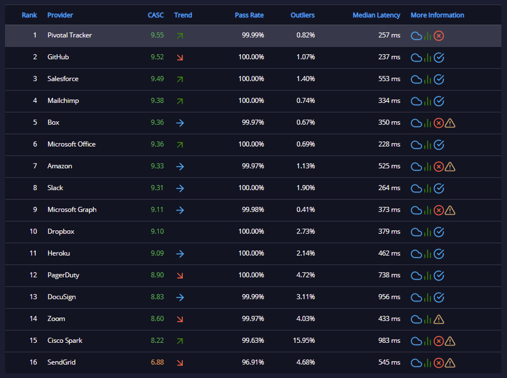
Task: Click SendGrid's CASC score 6.88
Action: tap(157, 362)
